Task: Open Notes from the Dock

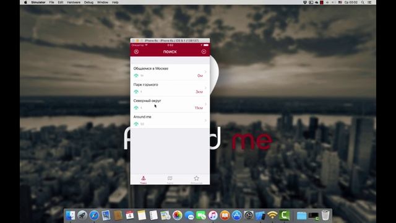Action: [x=142, y=216]
